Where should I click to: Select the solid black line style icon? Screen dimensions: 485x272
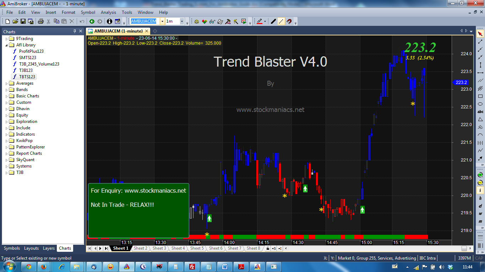coord(273,21)
